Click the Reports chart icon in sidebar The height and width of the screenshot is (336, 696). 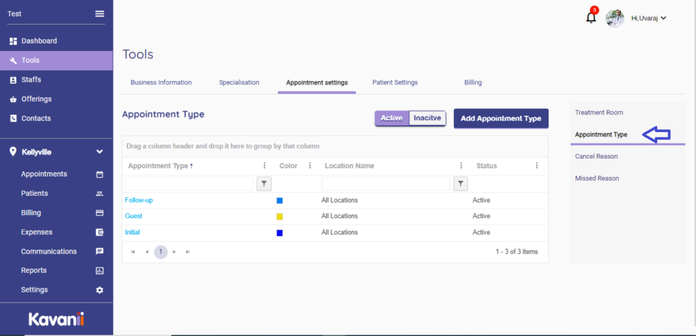100,271
